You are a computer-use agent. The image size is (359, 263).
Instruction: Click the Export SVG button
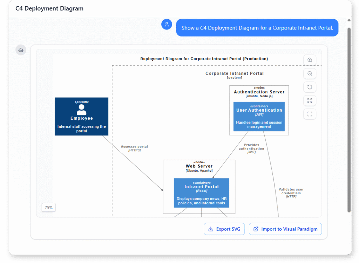pos(224,229)
